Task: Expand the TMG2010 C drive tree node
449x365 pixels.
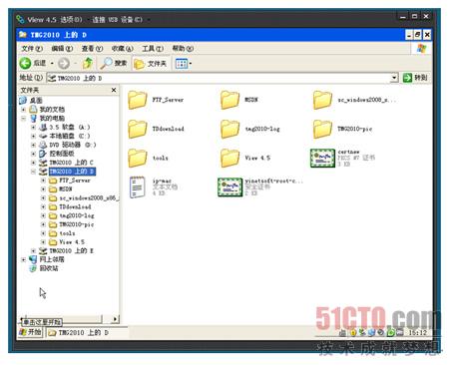Action: [33, 163]
